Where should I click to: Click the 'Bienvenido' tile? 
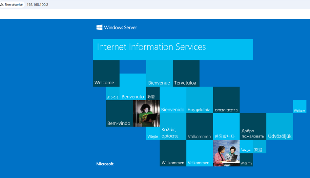click(x=173, y=100)
